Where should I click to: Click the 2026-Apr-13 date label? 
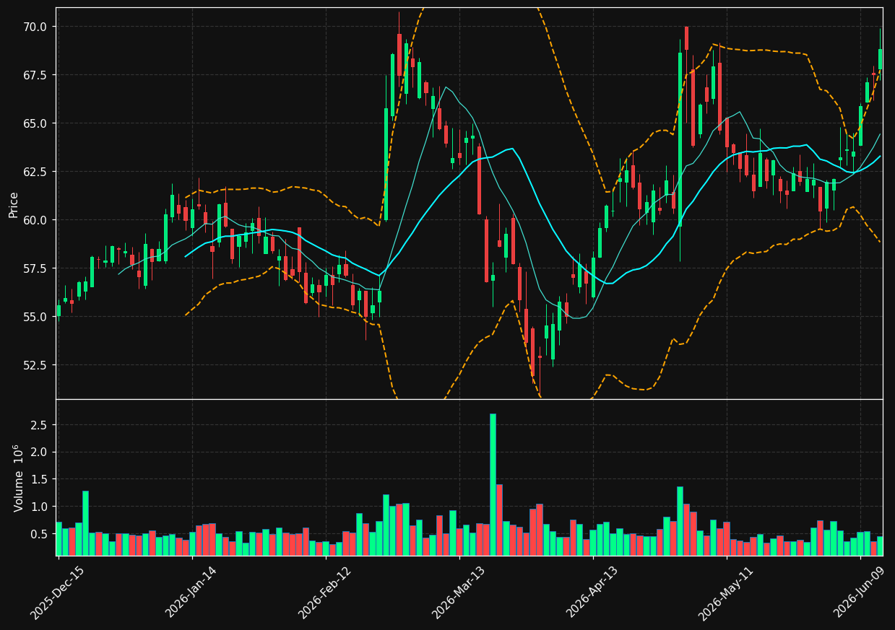[592, 592]
